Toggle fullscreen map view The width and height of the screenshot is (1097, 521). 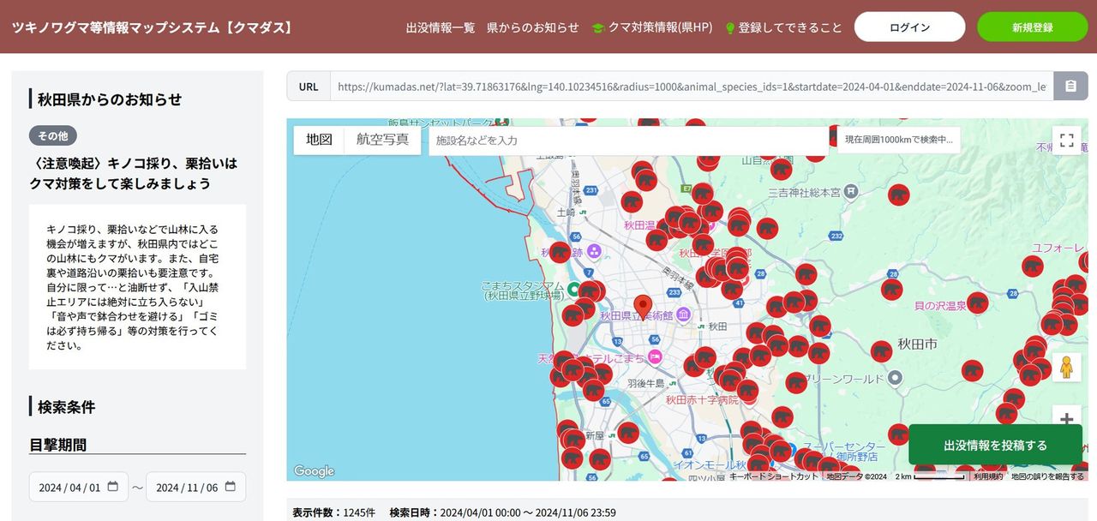coord(1066,140)
